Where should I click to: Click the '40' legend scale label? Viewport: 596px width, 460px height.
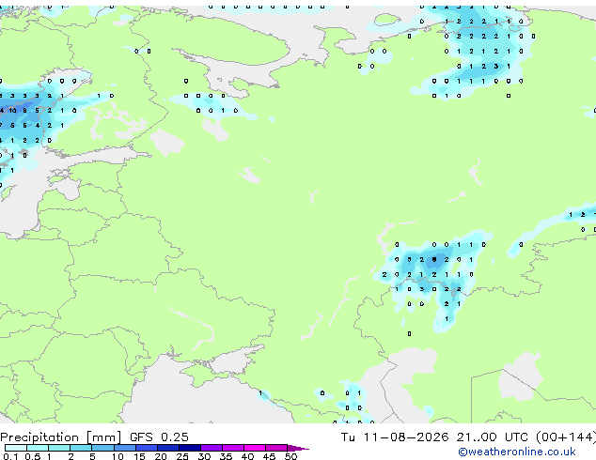click(x=247, y=456)
